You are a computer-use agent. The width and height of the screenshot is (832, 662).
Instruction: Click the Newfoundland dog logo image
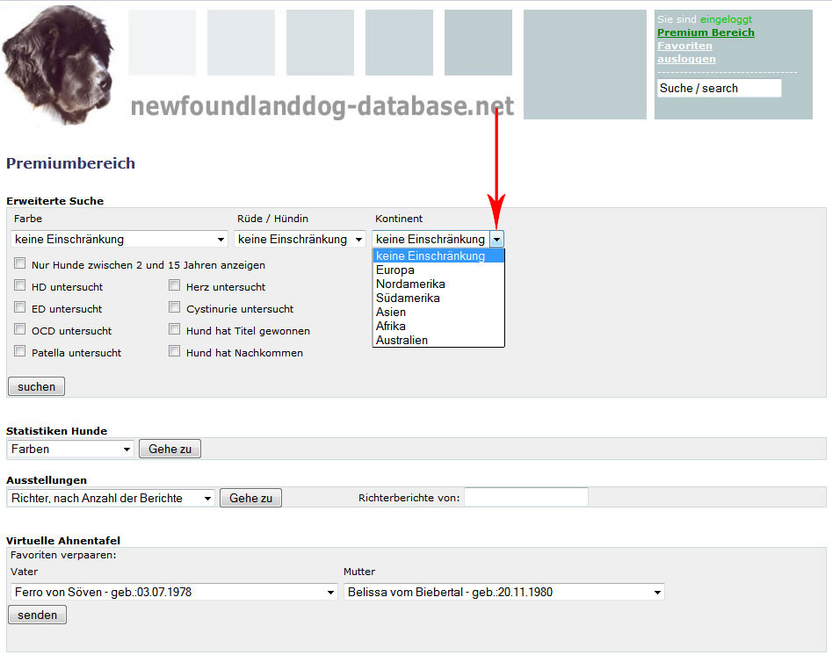click(58, 64)
